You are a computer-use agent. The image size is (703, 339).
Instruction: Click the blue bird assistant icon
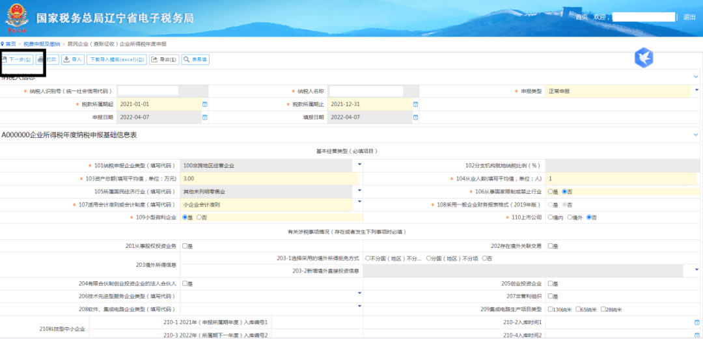point(643,59)
